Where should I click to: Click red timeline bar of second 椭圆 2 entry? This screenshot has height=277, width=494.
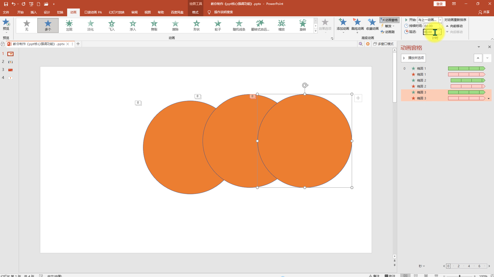click(x=468, y=86)
